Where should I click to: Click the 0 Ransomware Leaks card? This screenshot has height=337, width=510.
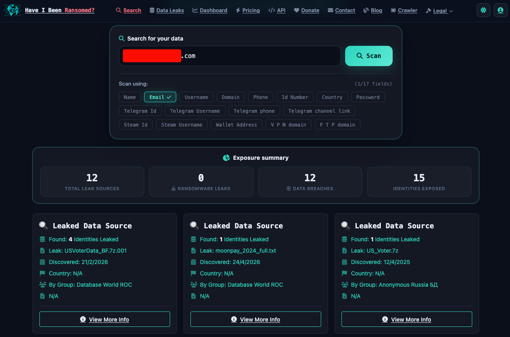coord(201,182)
